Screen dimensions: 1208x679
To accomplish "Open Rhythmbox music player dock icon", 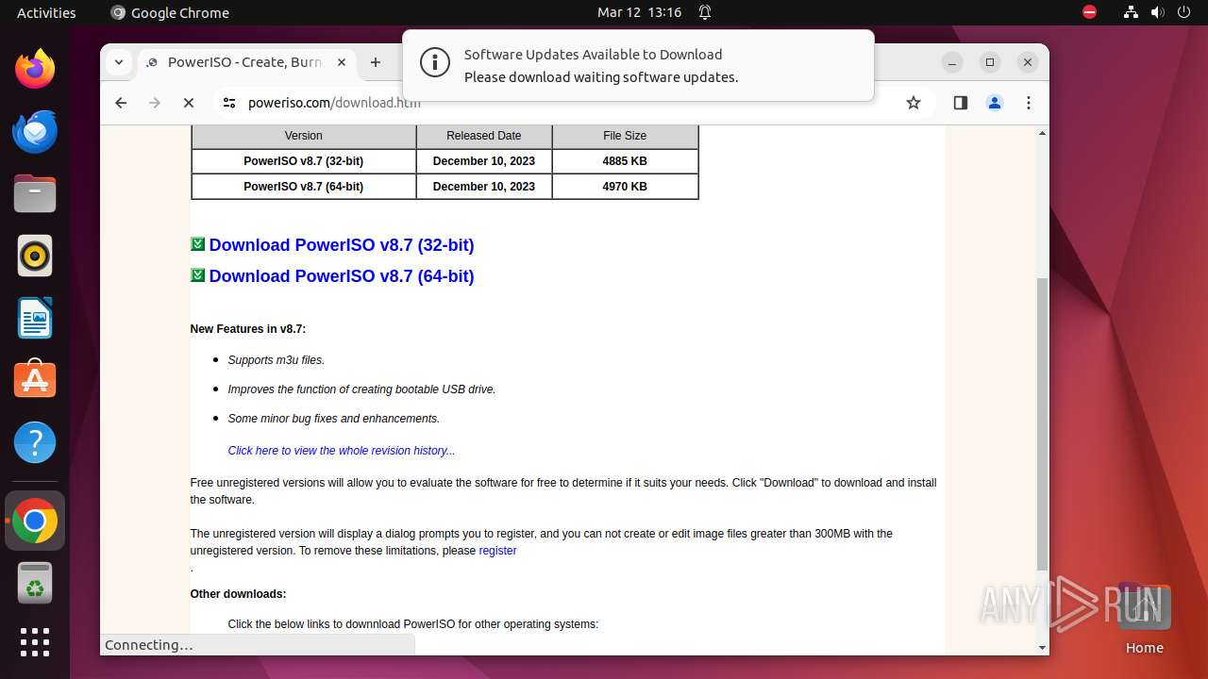I will (x=35, y=256).
